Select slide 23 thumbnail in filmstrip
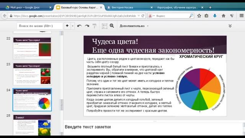Viewport: 245px width, 138px height. pos(32,74)
